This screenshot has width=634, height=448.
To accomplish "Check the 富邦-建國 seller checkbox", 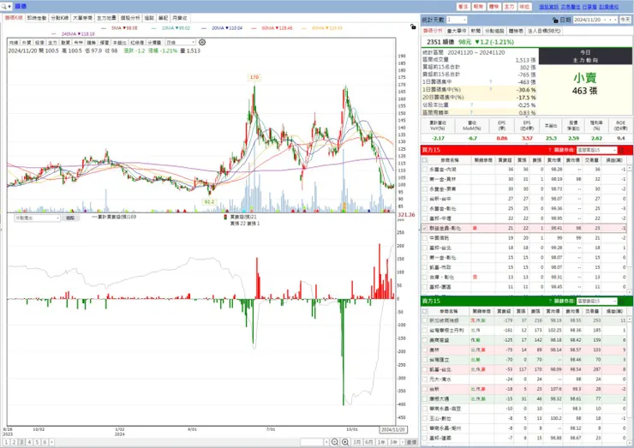I will pyautogui.click(x=425, y=438).
